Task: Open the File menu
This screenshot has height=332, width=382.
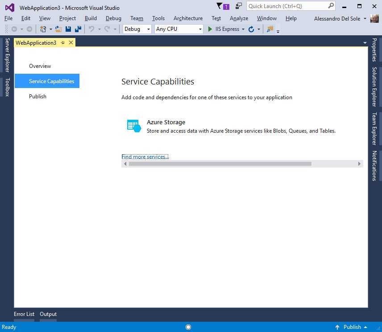Action: click(x=8, y=18)
